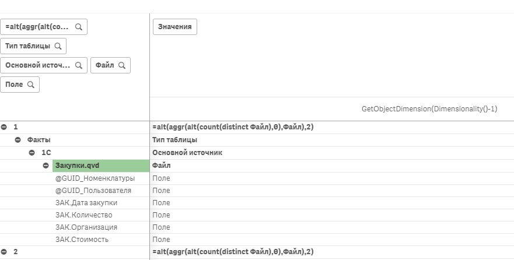
Task: Select ЗАК.Количество field row
Action: point(83,215)
